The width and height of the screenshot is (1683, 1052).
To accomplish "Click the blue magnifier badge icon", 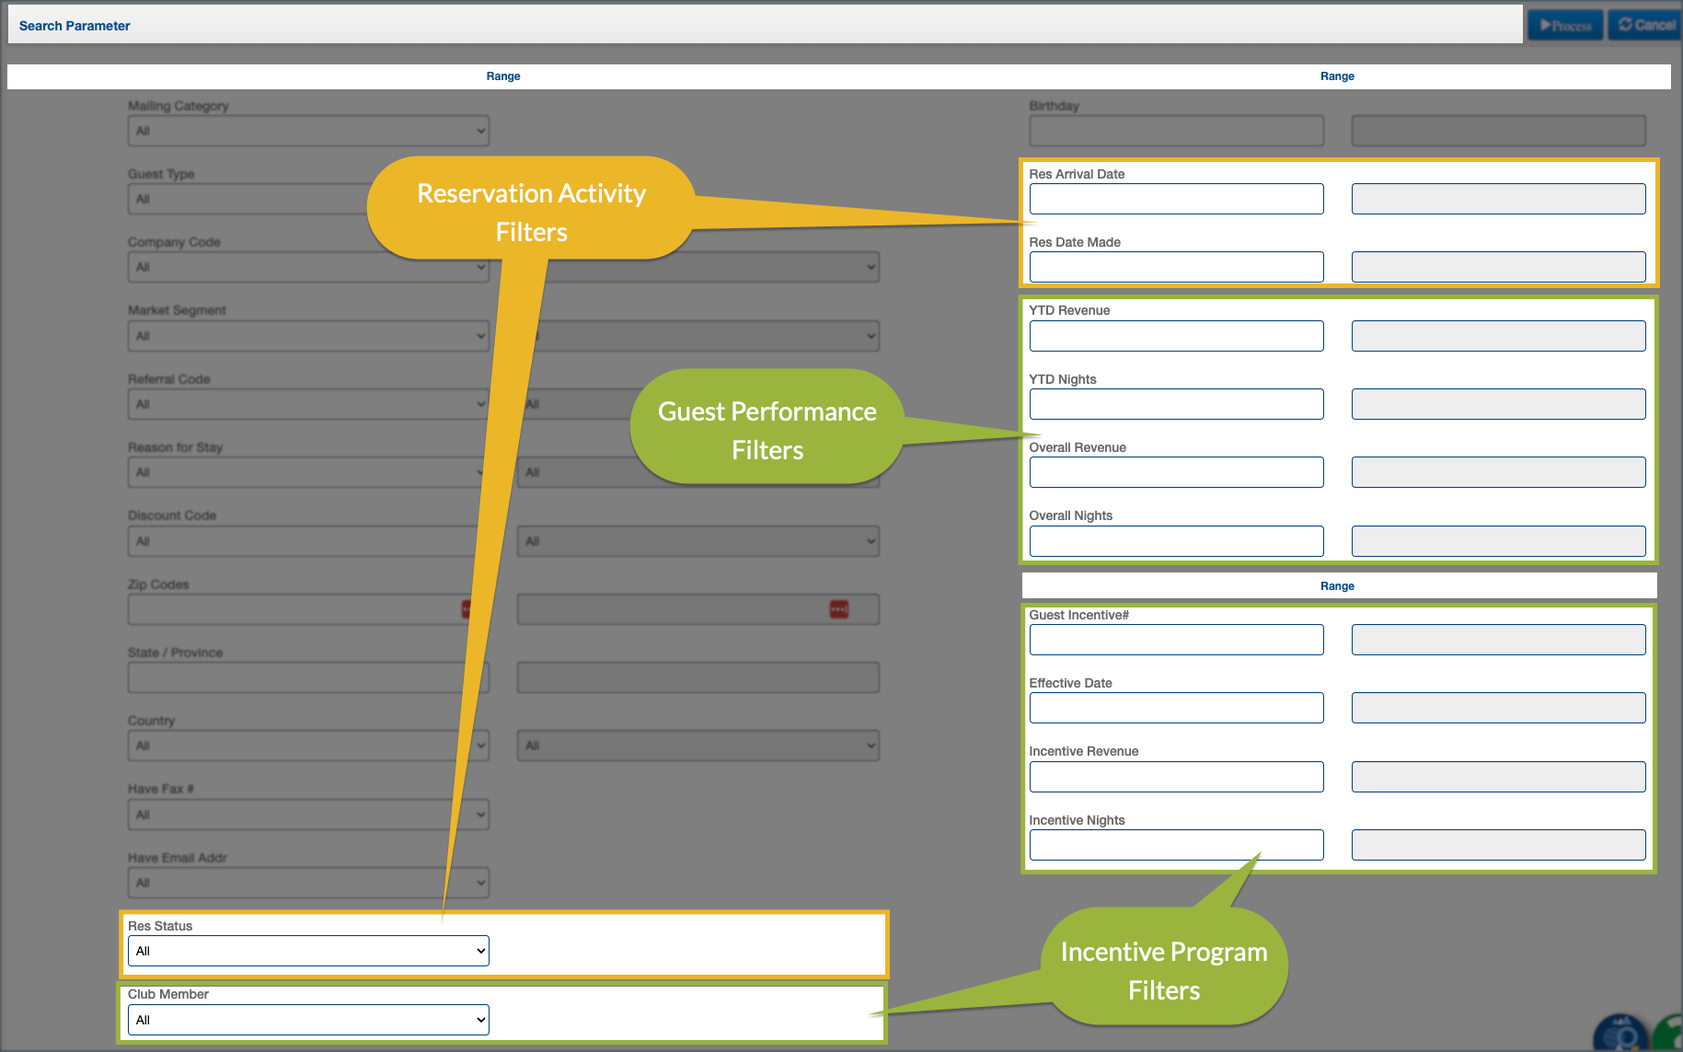I will [1620, 1035].
